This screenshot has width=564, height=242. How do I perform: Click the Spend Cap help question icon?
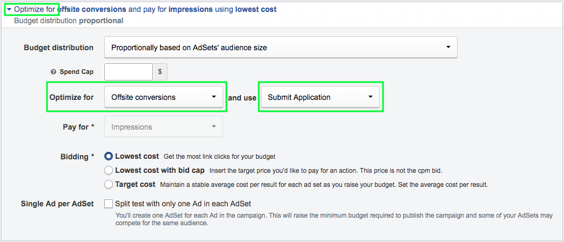click(53, 72)
